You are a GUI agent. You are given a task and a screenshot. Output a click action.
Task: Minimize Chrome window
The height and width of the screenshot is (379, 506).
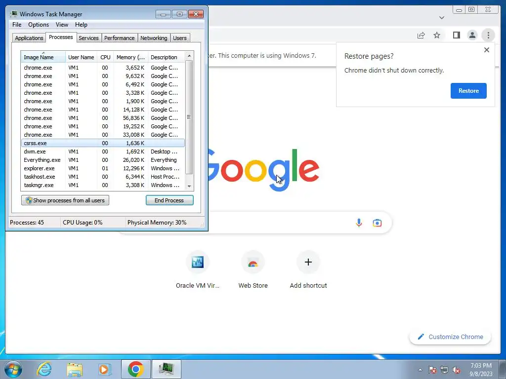(x=459, y=10)
